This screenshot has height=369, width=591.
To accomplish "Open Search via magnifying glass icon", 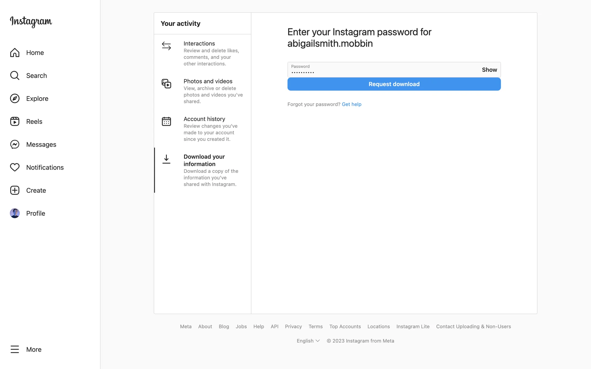I will (x=15, y=76).
